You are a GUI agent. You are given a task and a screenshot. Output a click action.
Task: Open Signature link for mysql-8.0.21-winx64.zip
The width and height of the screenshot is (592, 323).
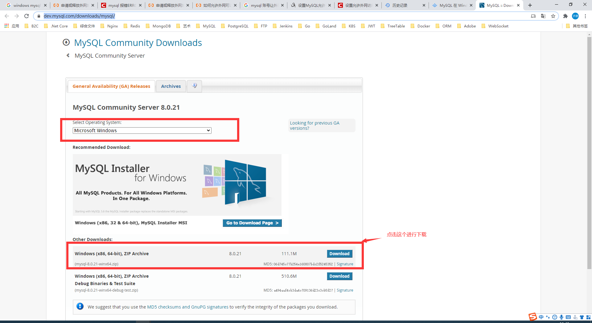pyautogui.click(x=345, y=264)
